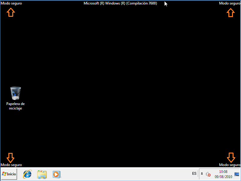The width and height of the screenshot is (241, 181).
Task: Expand hidden tray icons with the chevron
Action: [202, 174]
